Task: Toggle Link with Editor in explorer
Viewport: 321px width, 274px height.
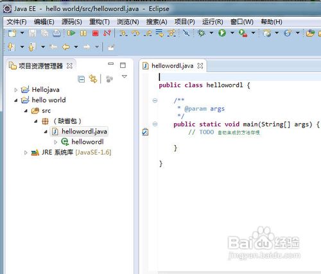Action: tap(93, 79)
